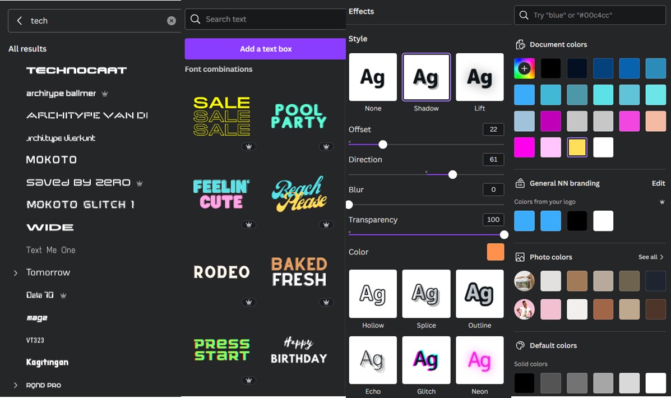The image size is (671, 398).
Task: Remove the Shadow by selecting None
Action: pyautogui.click(x=373, y=77)
